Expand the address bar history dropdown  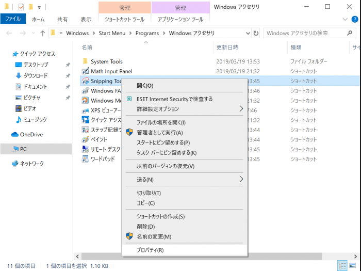[x=248, y=33]
